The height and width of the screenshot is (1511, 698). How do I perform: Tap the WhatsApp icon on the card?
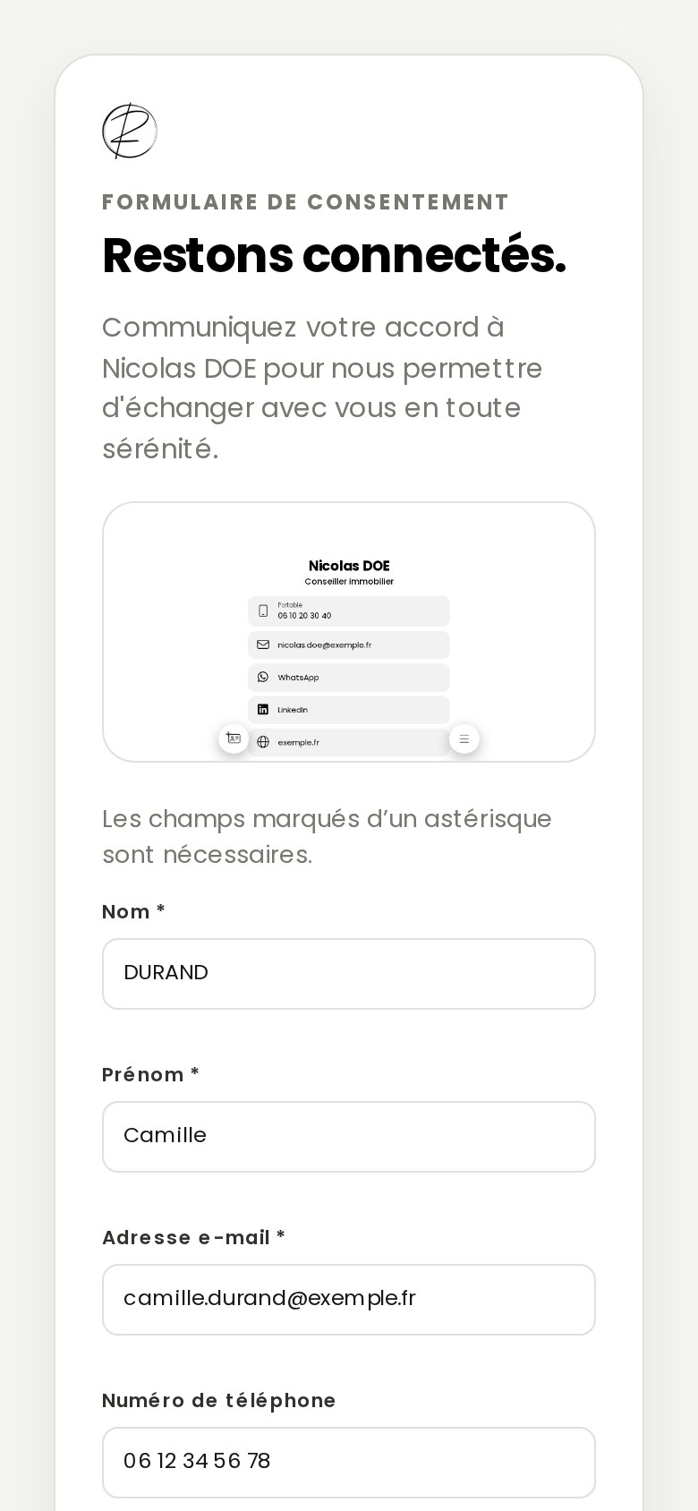[x=263, y=678]
